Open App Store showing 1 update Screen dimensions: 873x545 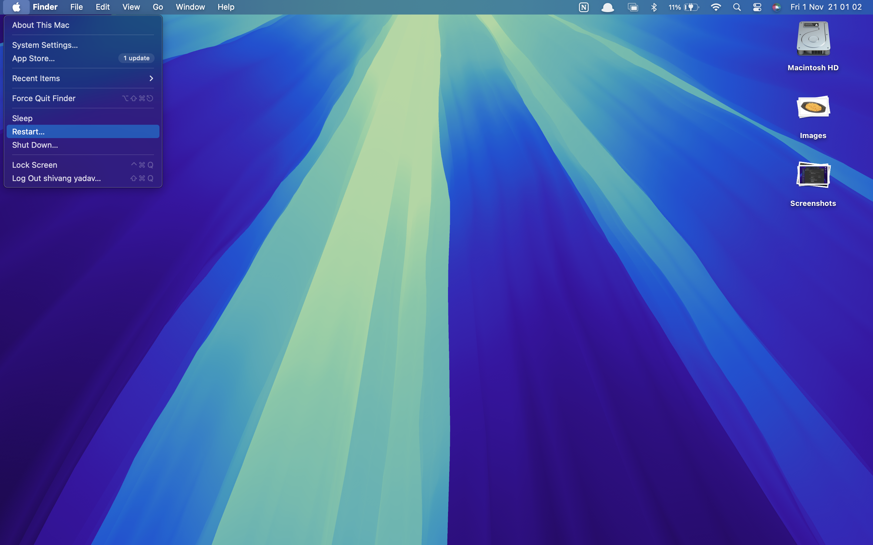tap(33, 58)
